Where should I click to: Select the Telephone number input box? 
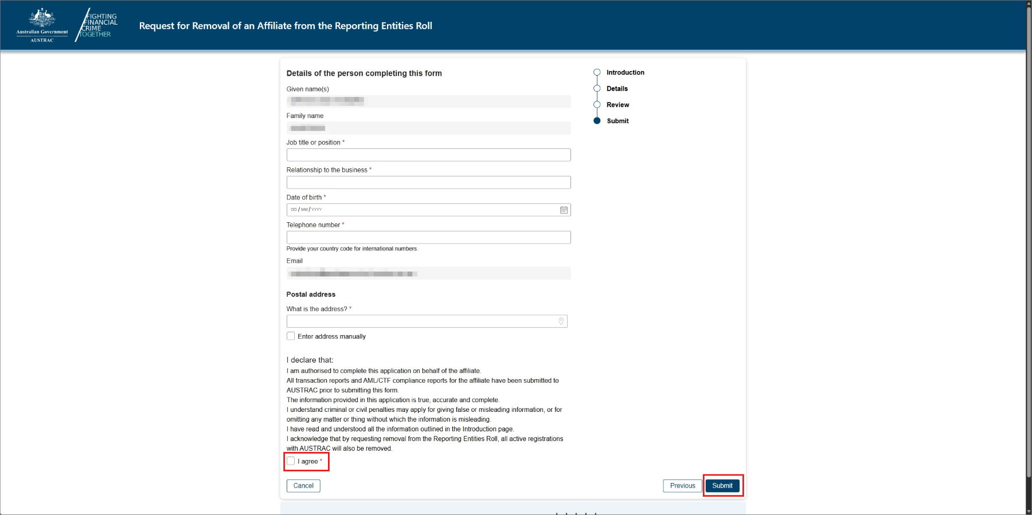(428, 238)
